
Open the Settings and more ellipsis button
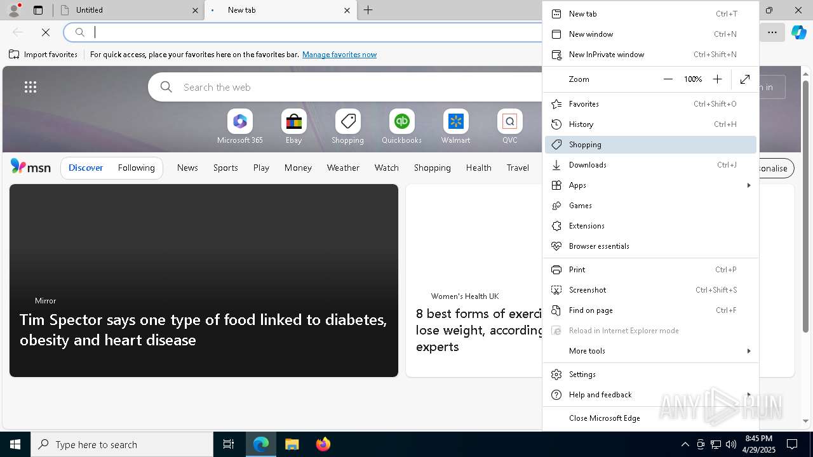point(772,32)
